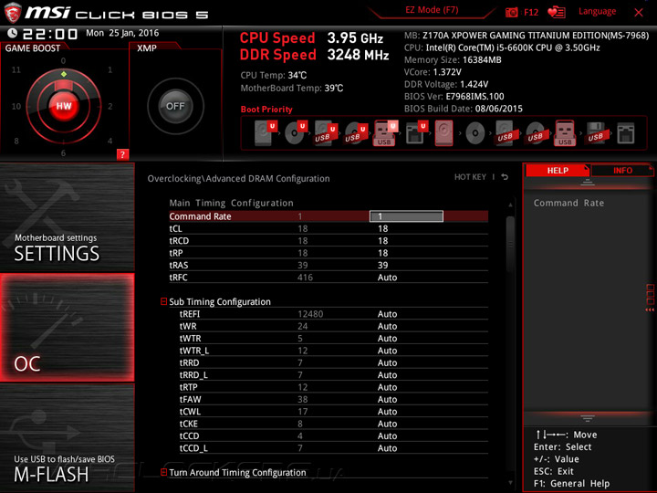Viewport: 657px width, 493px height.
Task: Click the Overclocking\Advanced DRAM Configuration breadcrumb
Action: [238, 179]
